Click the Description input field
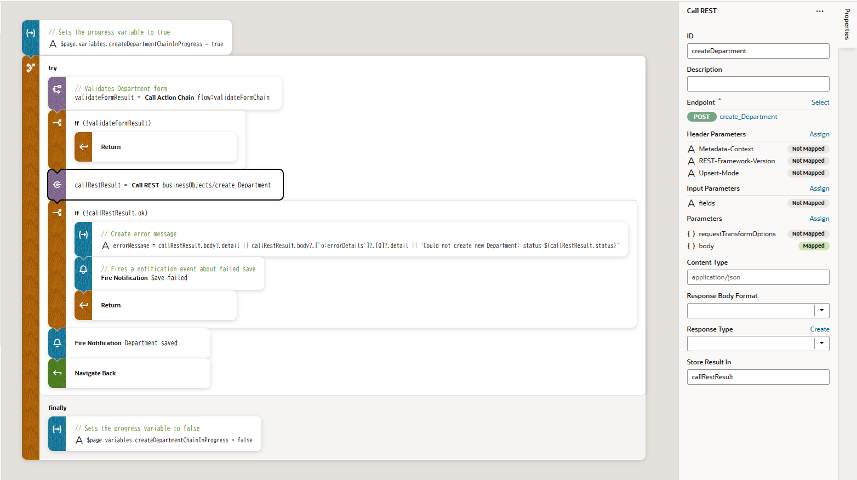The width and height of the screenshot is (857, 480). click(757, 84)
